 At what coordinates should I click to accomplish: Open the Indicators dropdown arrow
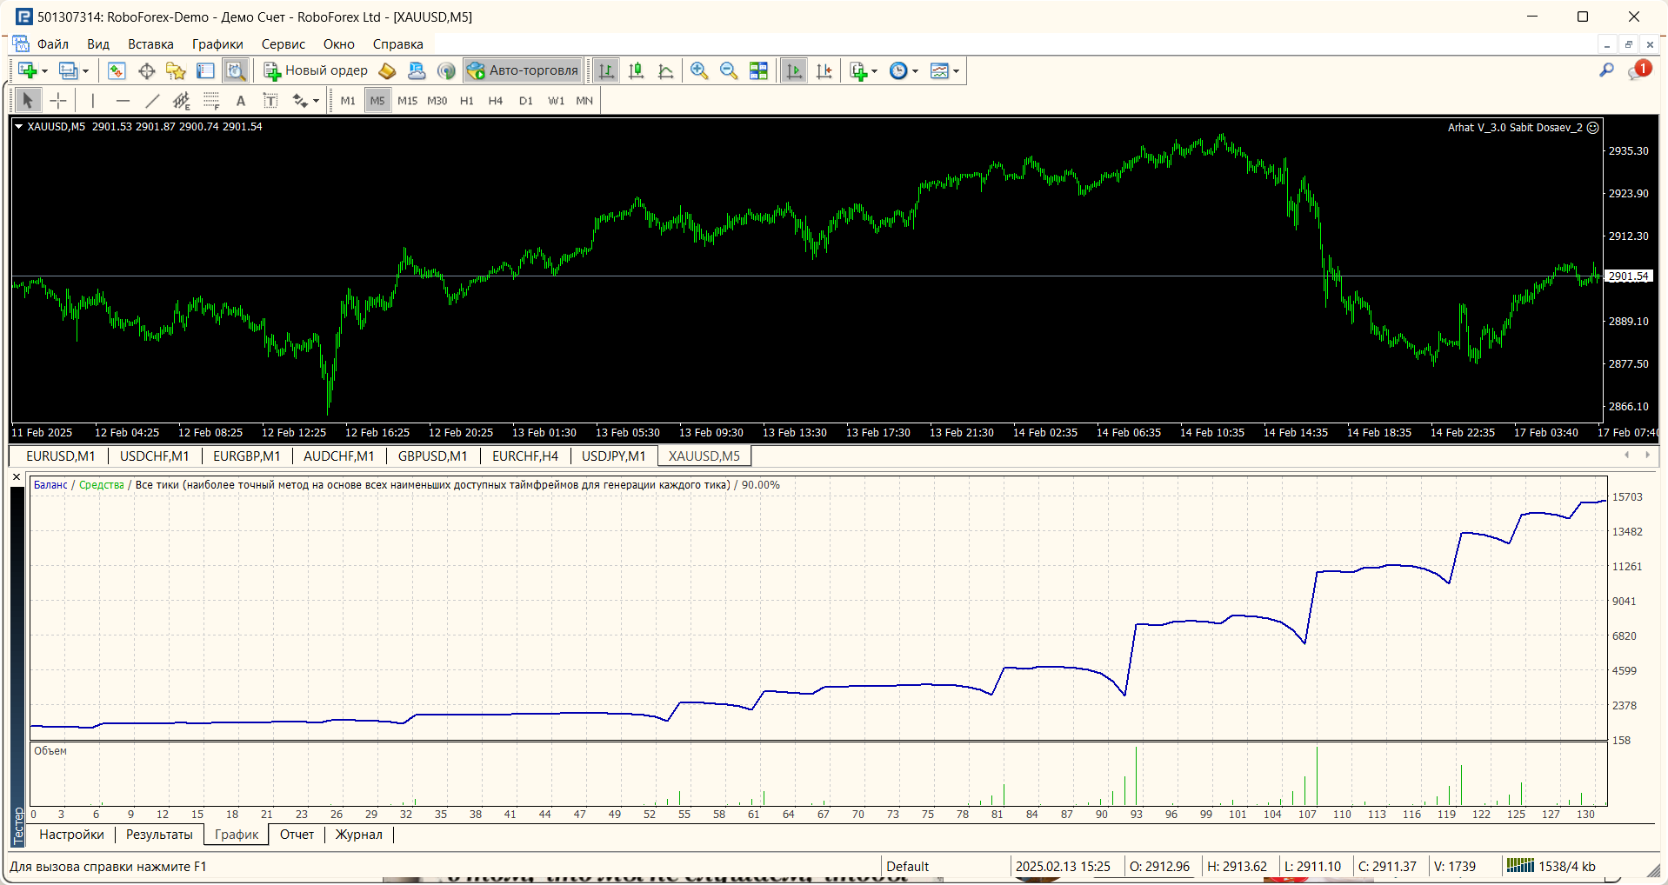(874, 71)
